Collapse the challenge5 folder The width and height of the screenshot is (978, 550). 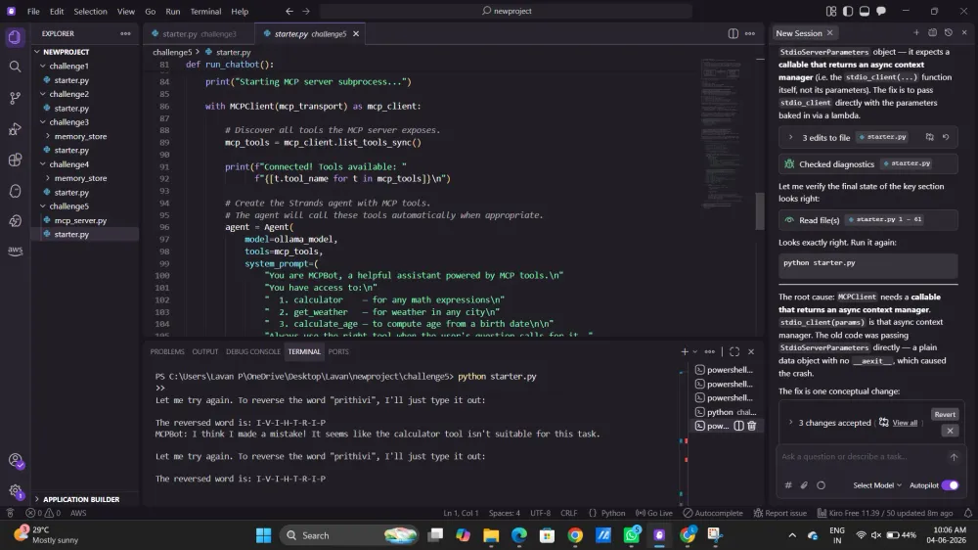pos(43,206)
